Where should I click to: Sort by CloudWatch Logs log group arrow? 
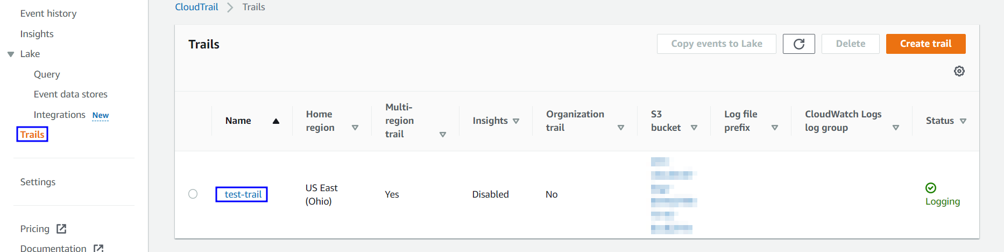[x=896, y=128]
